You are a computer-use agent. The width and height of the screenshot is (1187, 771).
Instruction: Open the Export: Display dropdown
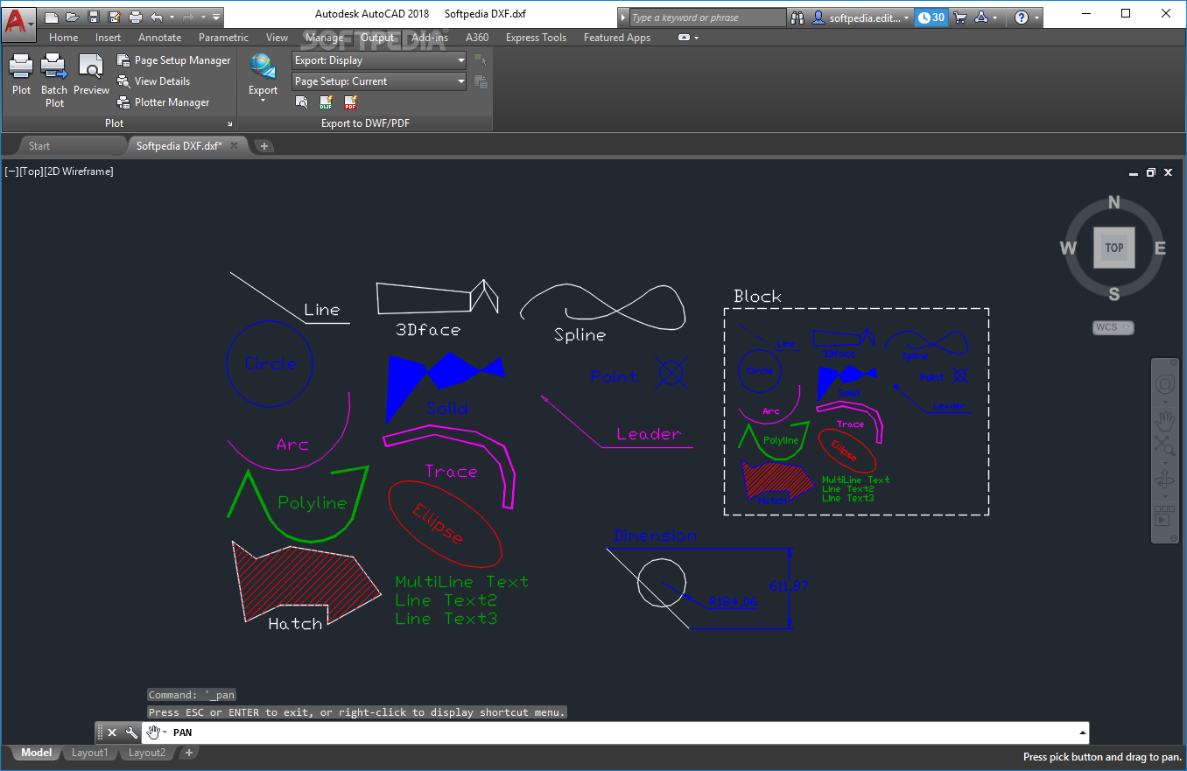[x=379, y=60]
